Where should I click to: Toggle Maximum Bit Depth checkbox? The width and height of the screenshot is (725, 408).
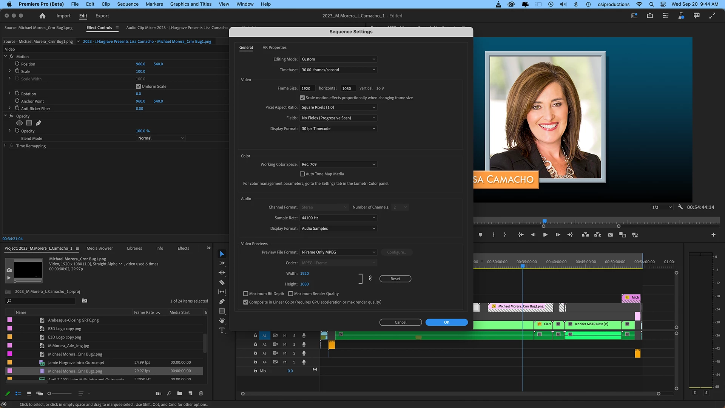246,294
